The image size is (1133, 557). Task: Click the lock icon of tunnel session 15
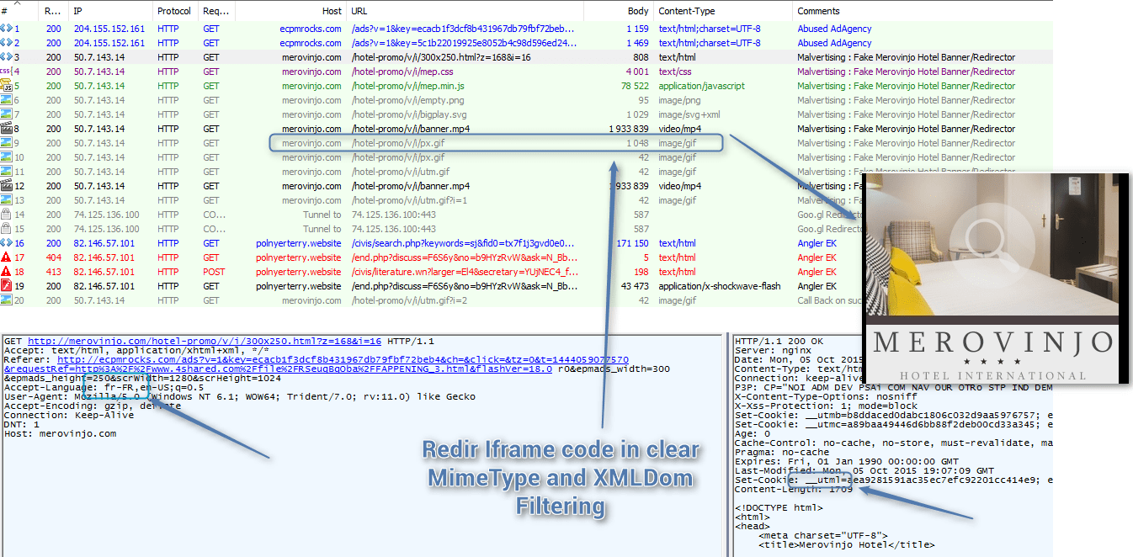tap(6, 229)
